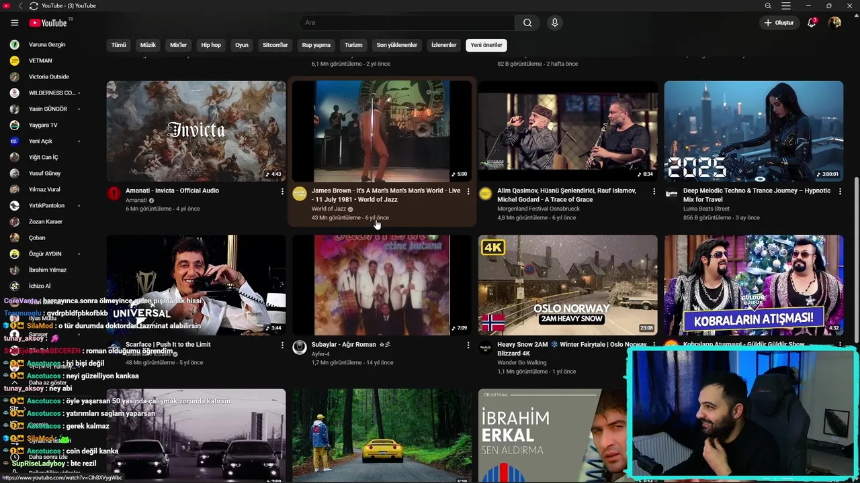Screen dimensions: 860x483
Task: Click the search magnifier button
Action: coord(527,23)
